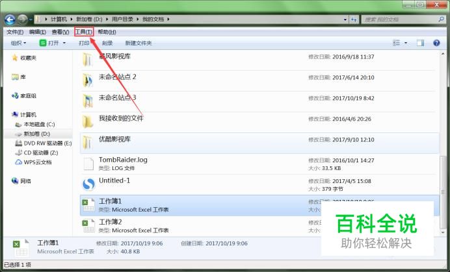
Task: Select the 暴风影视库 folder name
Action: click(x=114, y=56)
